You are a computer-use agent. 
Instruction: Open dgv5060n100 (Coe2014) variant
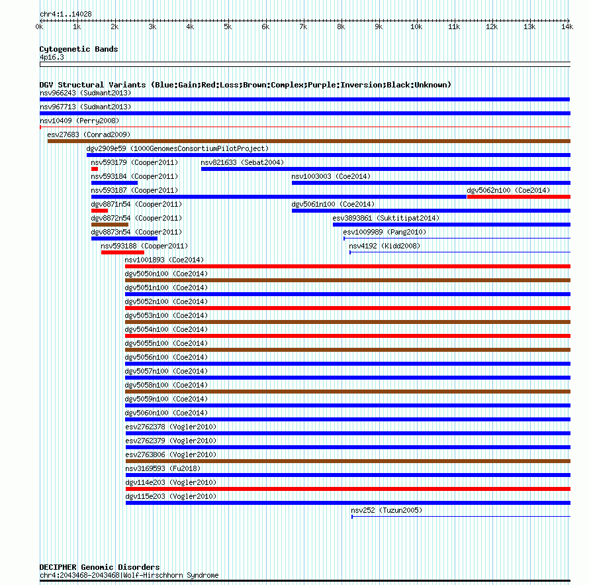(166, 413)
